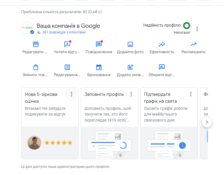Click Збирати відгуки review request icon
The width and height of the screenshot is (224, 175).
pyautogui.click(x=162, y=67)
